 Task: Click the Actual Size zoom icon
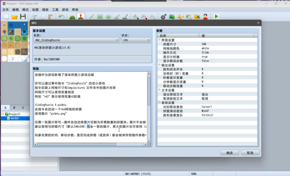click(153, 17)
